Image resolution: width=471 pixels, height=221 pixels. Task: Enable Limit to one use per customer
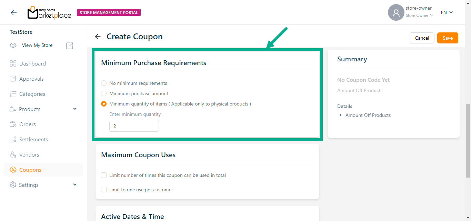(x=104, y=190)
